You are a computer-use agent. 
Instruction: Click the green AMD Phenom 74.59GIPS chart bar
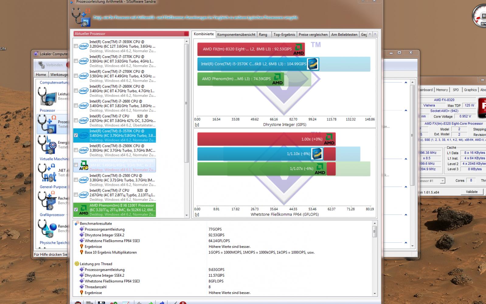point(241,79)
